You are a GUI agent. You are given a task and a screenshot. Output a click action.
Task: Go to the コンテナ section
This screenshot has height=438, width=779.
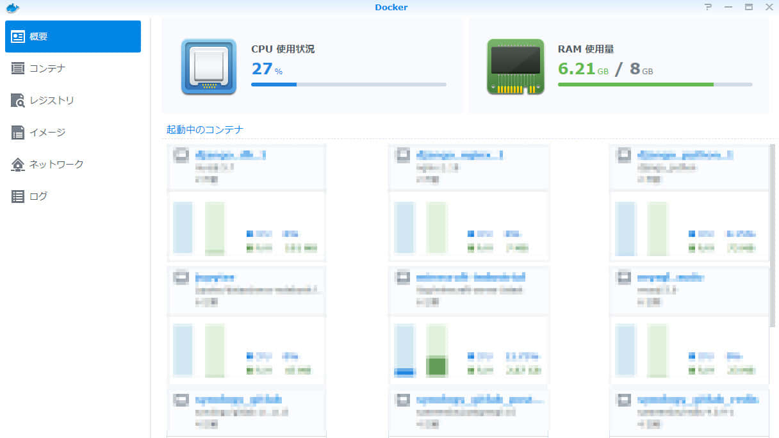[x=73, y=69]
